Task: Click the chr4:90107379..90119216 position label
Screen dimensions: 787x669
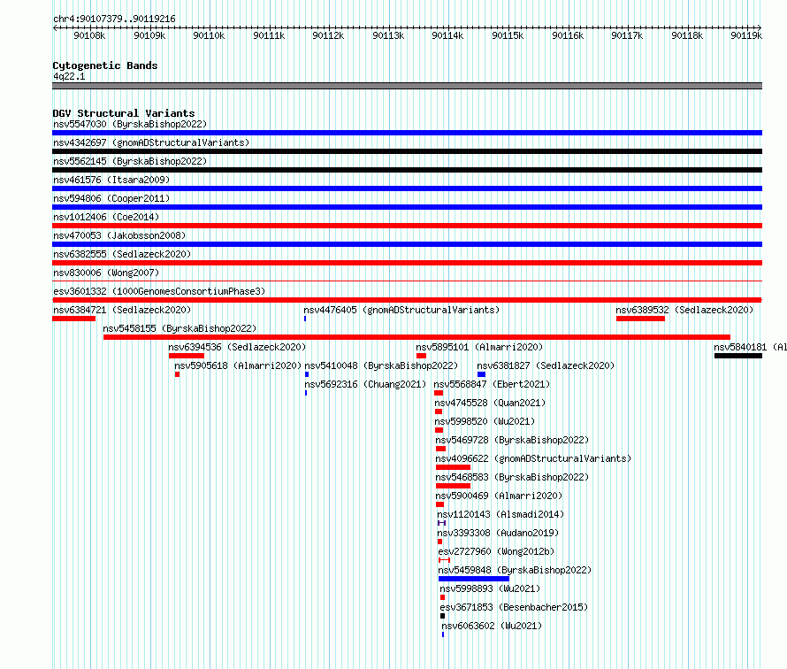Action: coord(114,19)
